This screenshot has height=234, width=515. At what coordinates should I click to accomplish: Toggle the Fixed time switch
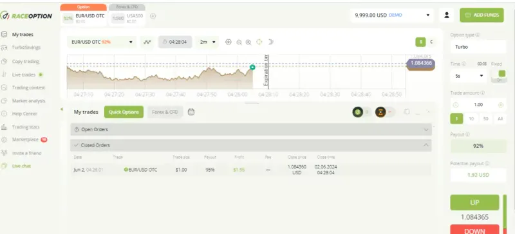(x=500, y=76)
